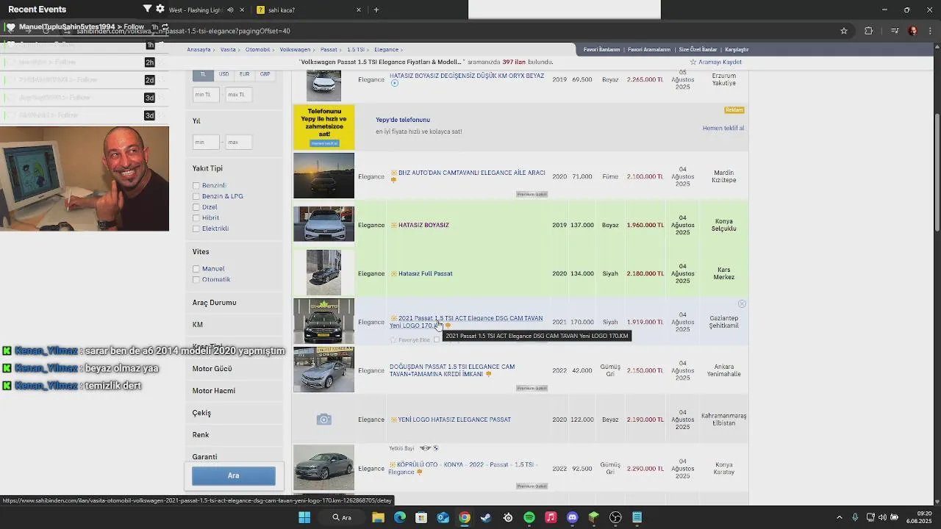The width and height of the screenshot is (941, 529).
Task: Click the Anasayfa breadcrumb
Action: (198, 49)
